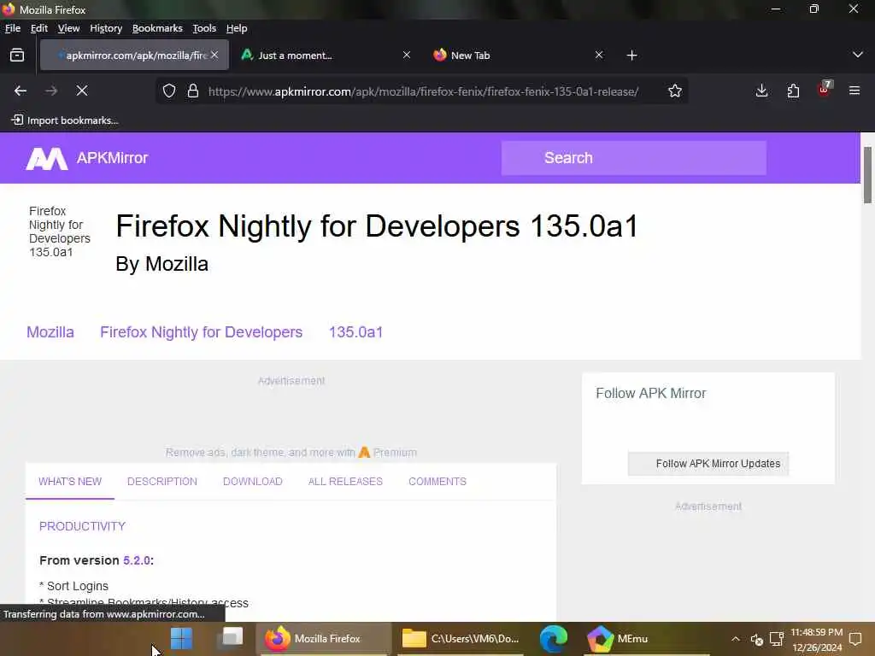Open the notification center icon
This screenshot has width=875, height=656.
click(855, 639)
